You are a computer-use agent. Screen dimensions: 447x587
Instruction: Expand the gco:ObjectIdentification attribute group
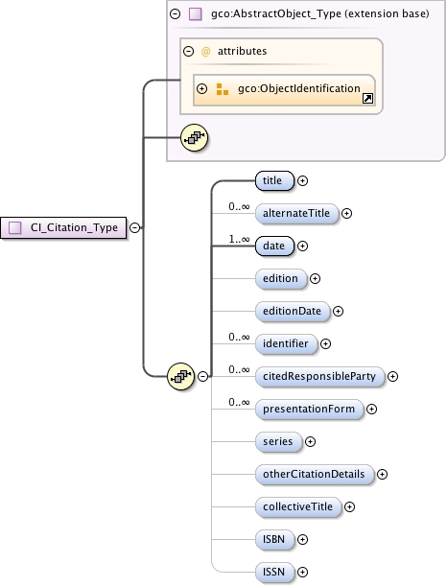(x=201, y=89)
